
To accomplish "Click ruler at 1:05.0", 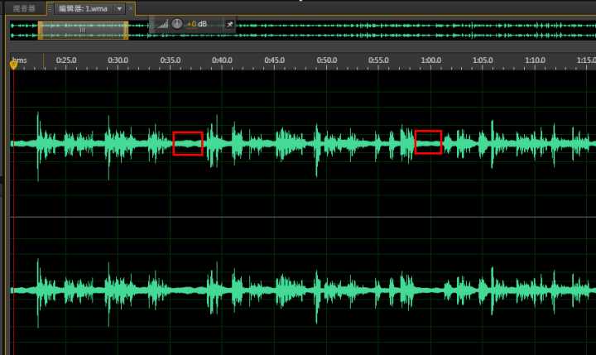I will point(483,60).
